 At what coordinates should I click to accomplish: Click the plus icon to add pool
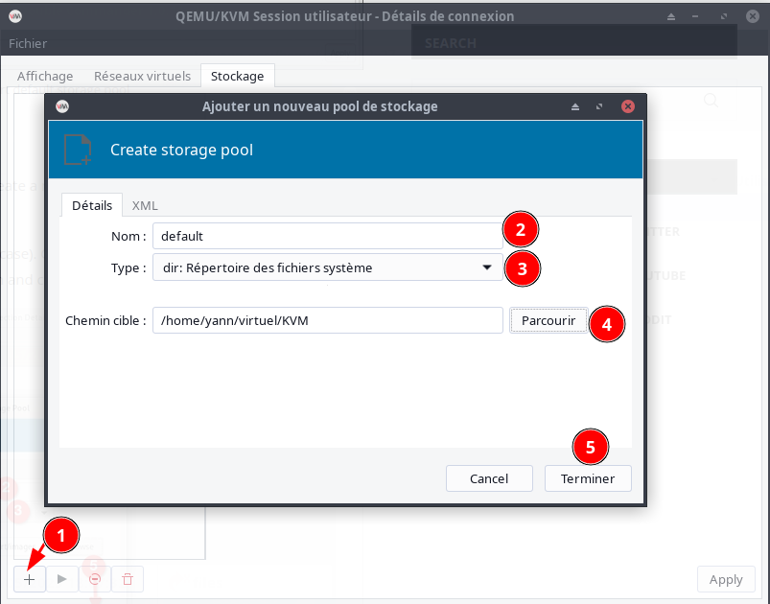(30, 579)
